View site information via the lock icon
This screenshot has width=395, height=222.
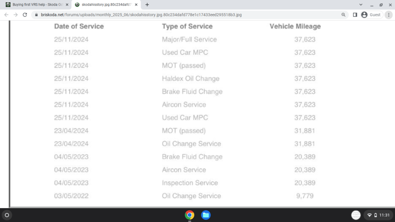(x=36, y=15)
